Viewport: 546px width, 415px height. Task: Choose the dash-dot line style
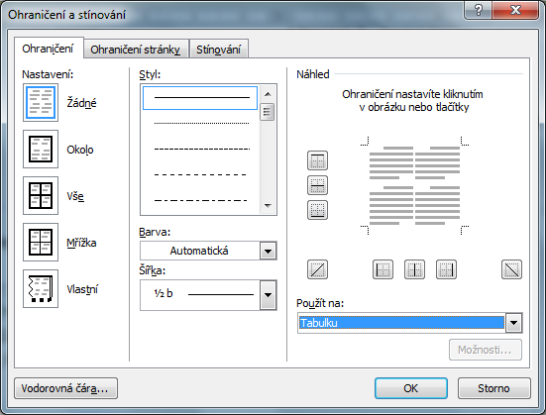click(201, 200)
